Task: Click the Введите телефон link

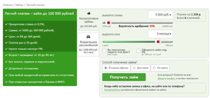Action: (x=166, y=79)
